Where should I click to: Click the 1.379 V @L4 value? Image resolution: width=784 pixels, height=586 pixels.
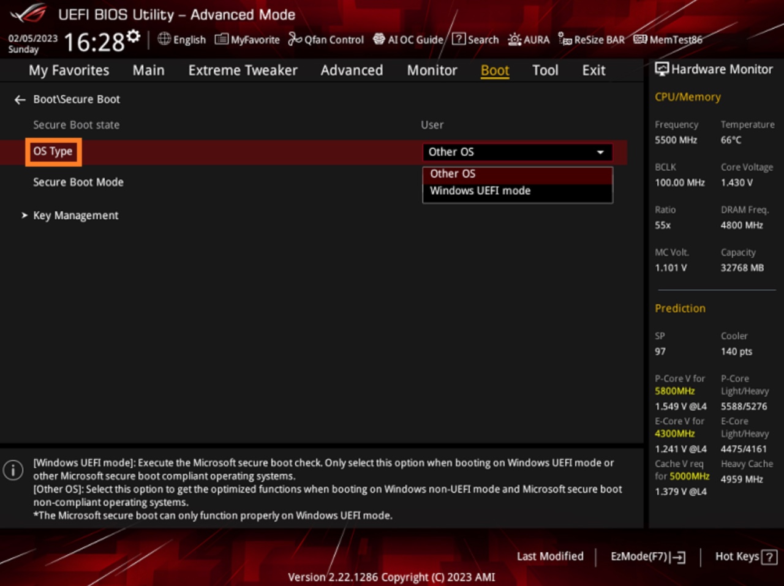[680, 491]
